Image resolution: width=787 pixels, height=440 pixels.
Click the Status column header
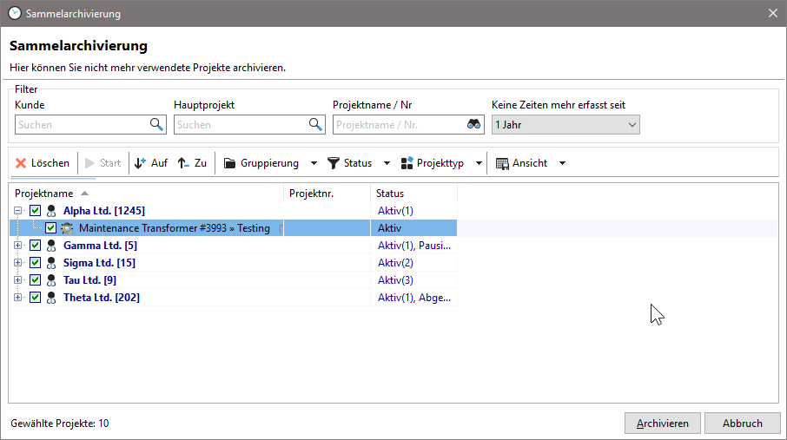tap(390, 194)
